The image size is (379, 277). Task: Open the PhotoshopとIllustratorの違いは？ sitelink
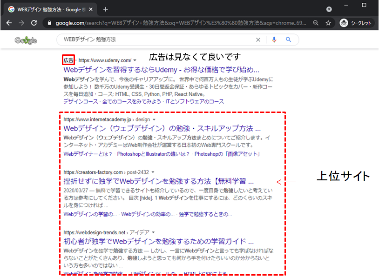[154, 154]
